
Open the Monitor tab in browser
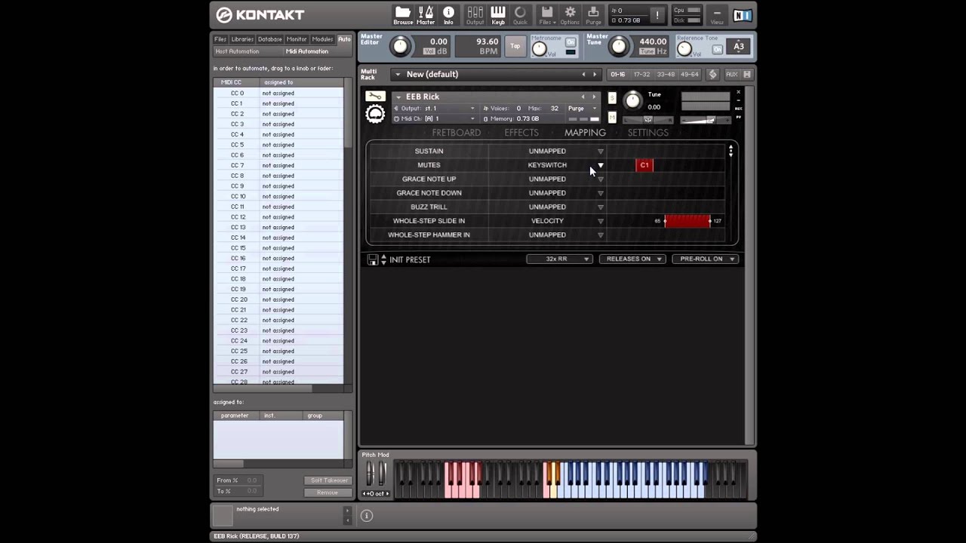click(x=297, y=39)
